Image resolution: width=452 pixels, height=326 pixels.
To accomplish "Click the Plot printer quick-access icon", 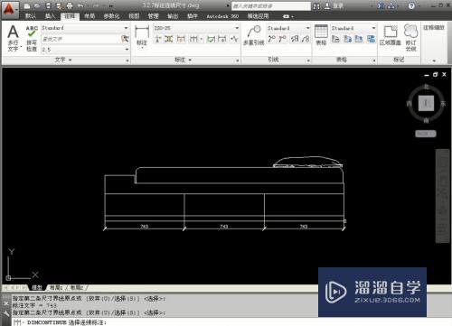I will coord(70,5).
